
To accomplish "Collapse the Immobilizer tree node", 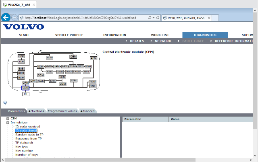I will (8, 123).
